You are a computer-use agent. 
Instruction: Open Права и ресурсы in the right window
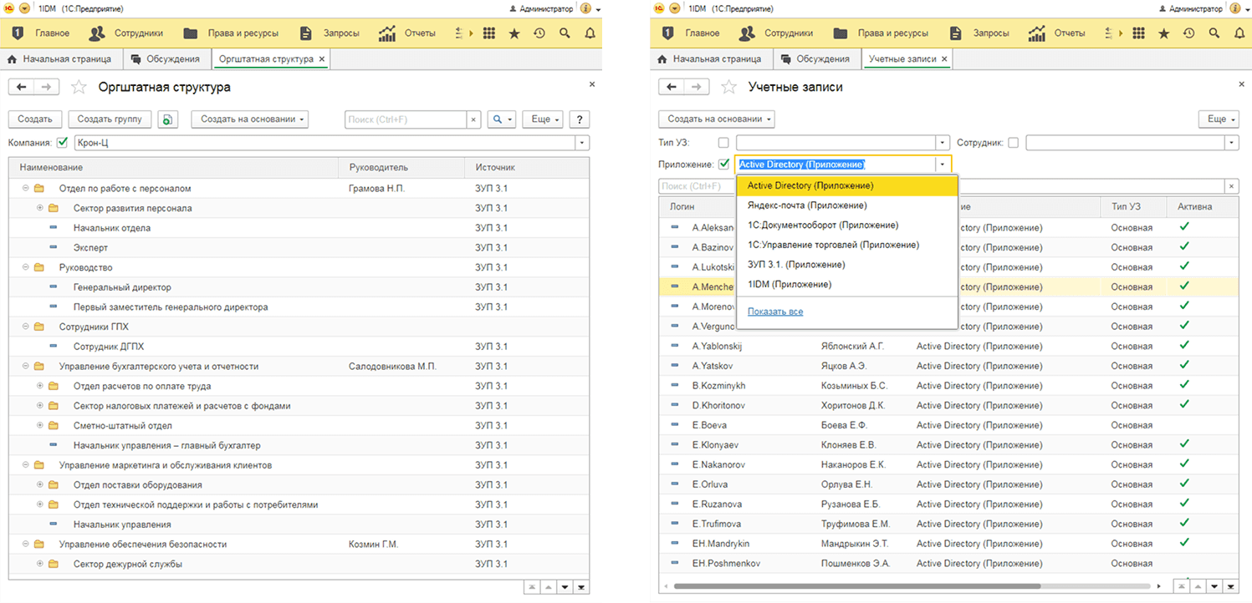(x=880, y=33)
